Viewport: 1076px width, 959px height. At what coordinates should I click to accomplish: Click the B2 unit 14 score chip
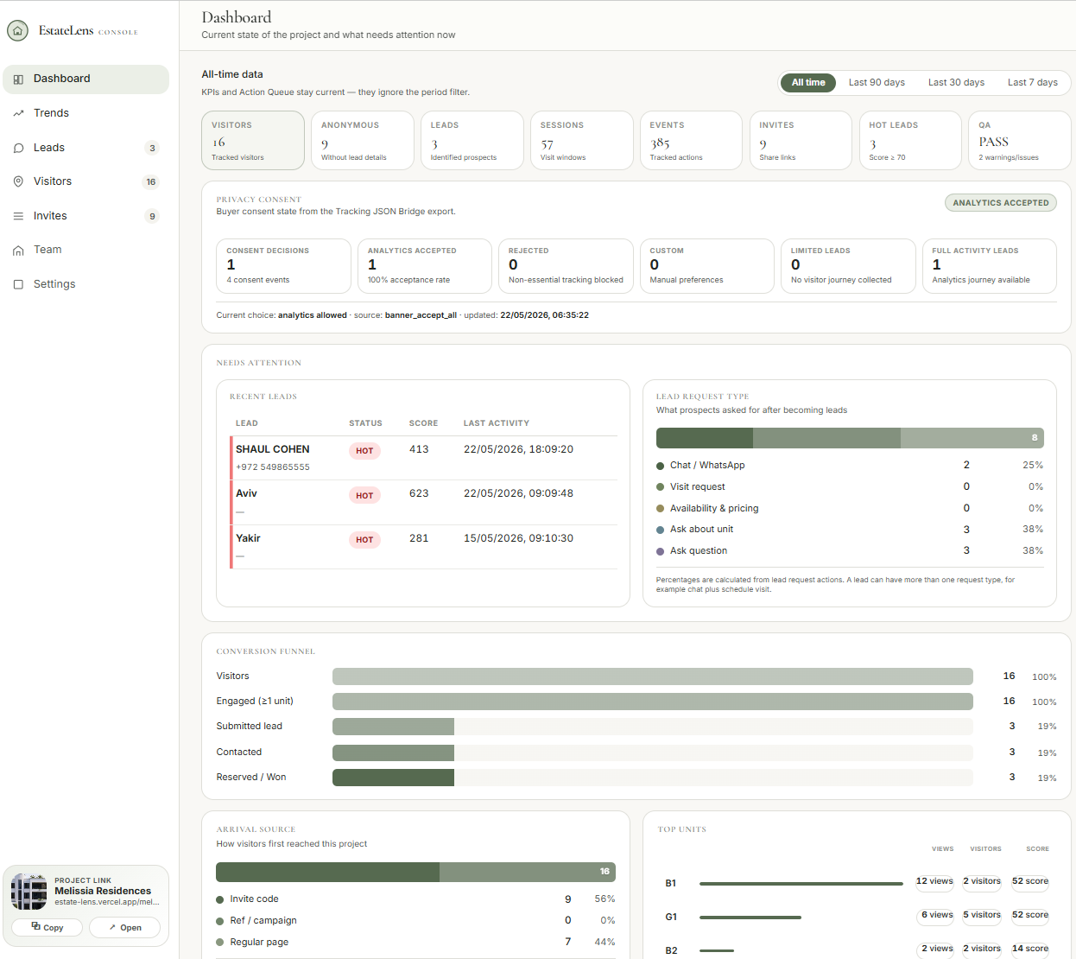tap(1030, 949)
